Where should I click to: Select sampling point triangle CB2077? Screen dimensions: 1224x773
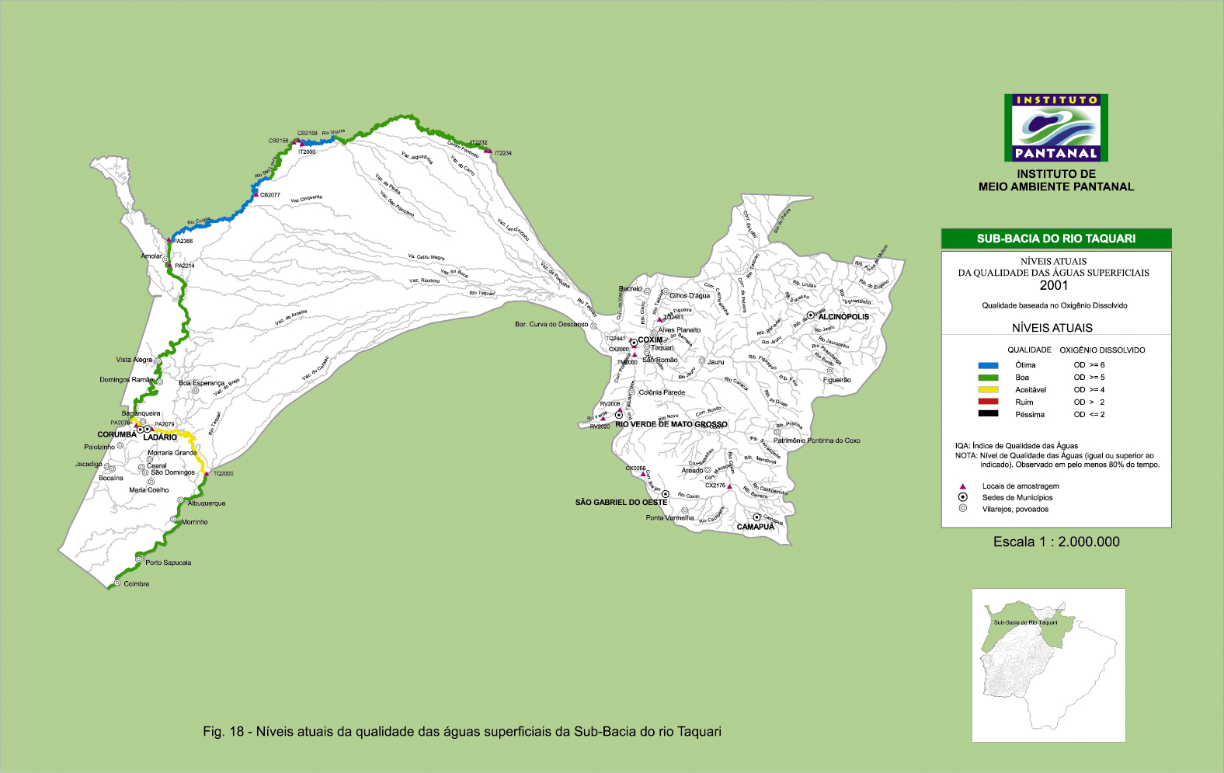[x=256, y=194]
